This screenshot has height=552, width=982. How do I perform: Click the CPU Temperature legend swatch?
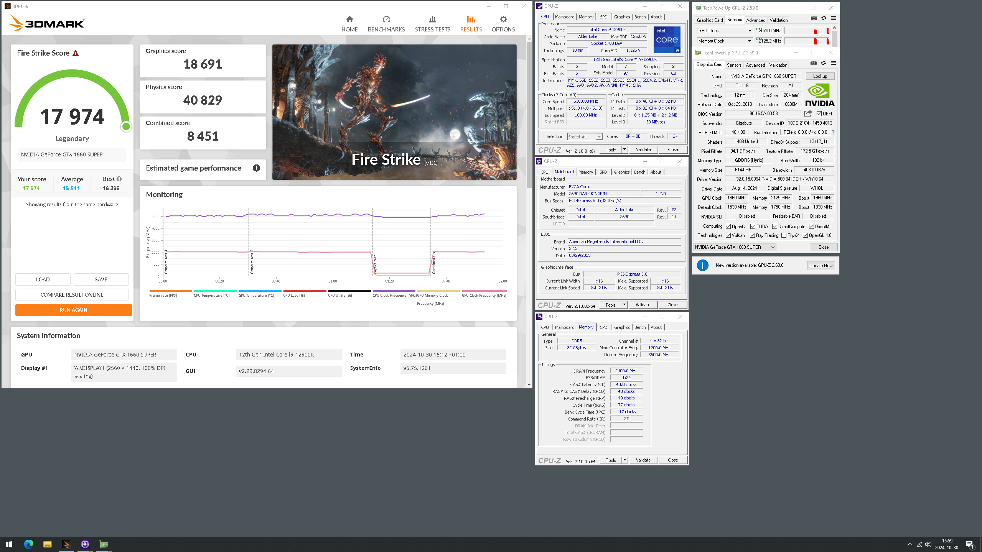pos(215,291)
